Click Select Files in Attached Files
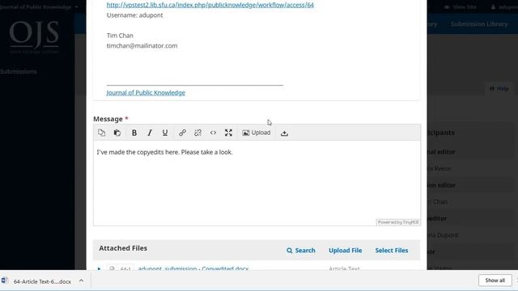 pyautogui.click(x=392, y=251)
